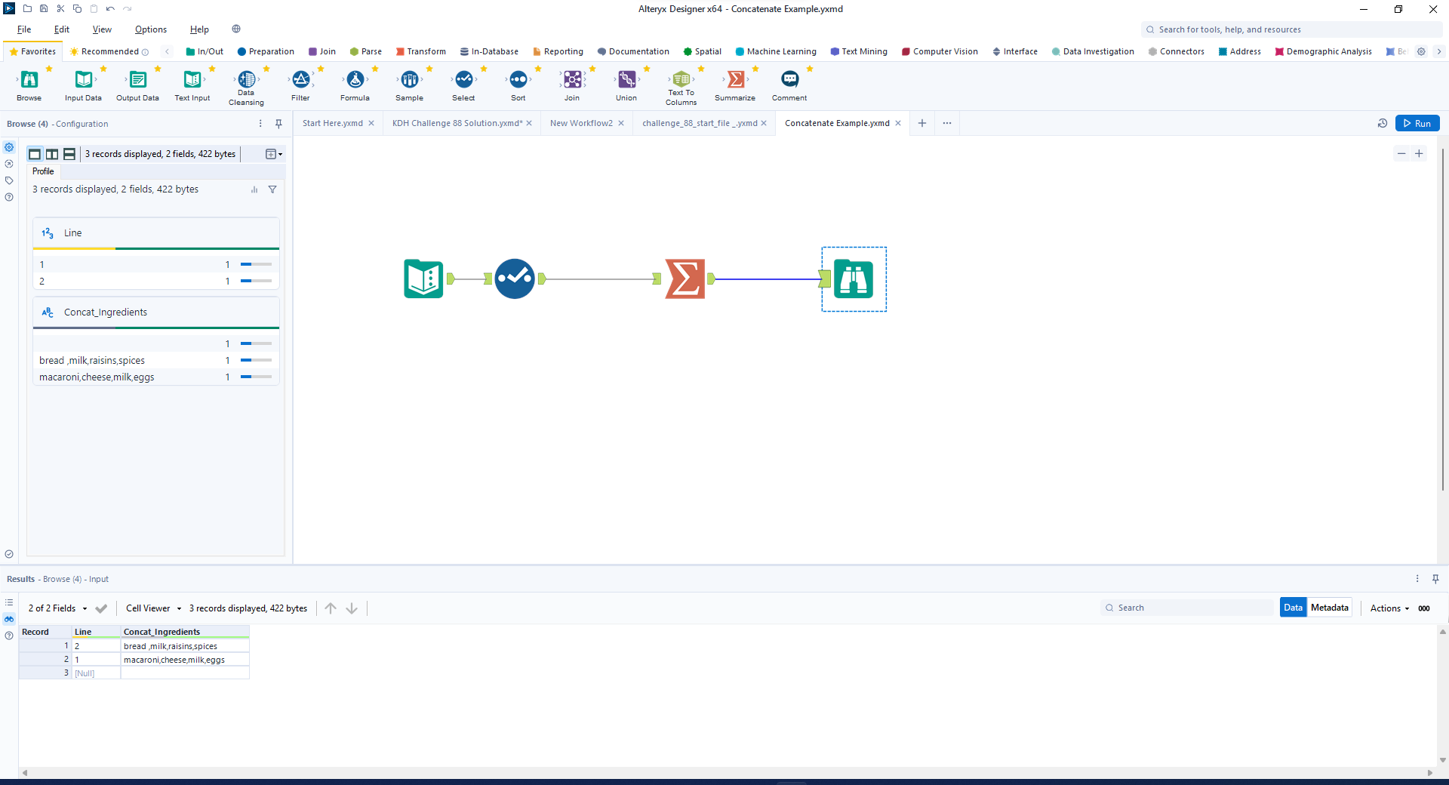Image resolution: width=1449 pixels, height=785 pixels.
Task: Click the Select node on the canvas
Action: [515, 279]
